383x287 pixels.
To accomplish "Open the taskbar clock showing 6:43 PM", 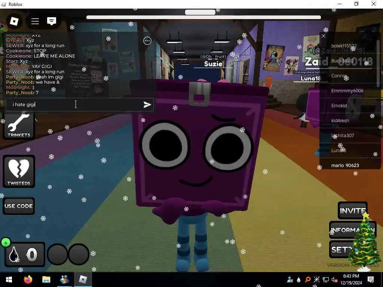I will (351, 280).
